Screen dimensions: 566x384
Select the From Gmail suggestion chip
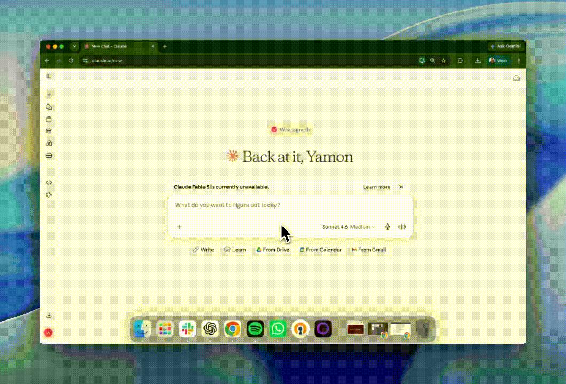(x=369, y=250)
